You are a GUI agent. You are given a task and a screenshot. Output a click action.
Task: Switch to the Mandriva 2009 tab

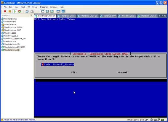pos(108,16)
